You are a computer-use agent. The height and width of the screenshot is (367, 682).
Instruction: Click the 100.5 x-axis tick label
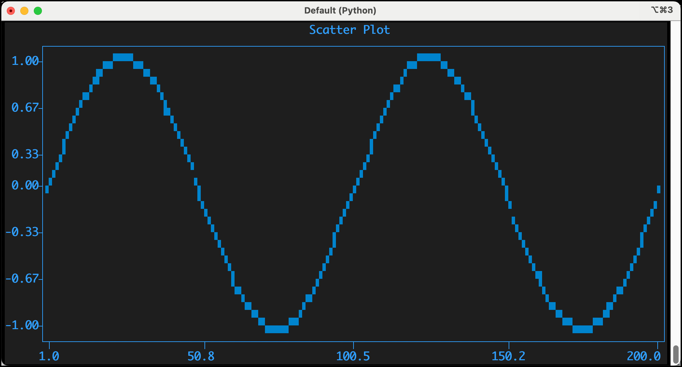coord(353,356)
